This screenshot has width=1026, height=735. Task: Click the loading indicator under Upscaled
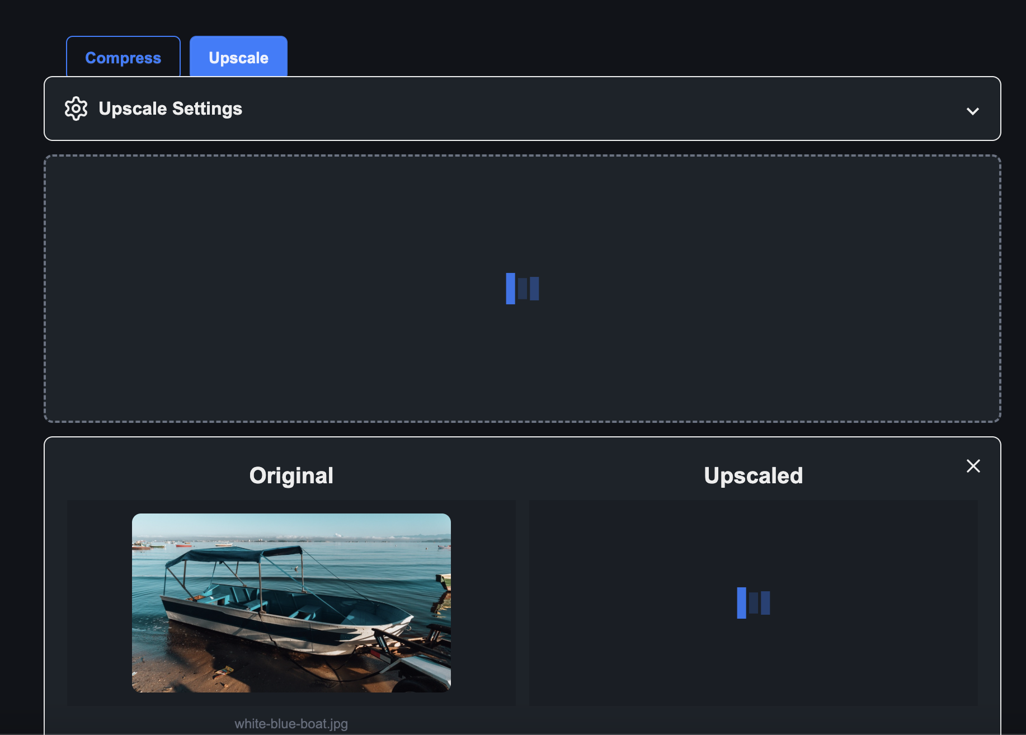(x=754, y=603)
